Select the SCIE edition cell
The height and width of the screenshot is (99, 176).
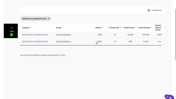click(x=100, y=35)
